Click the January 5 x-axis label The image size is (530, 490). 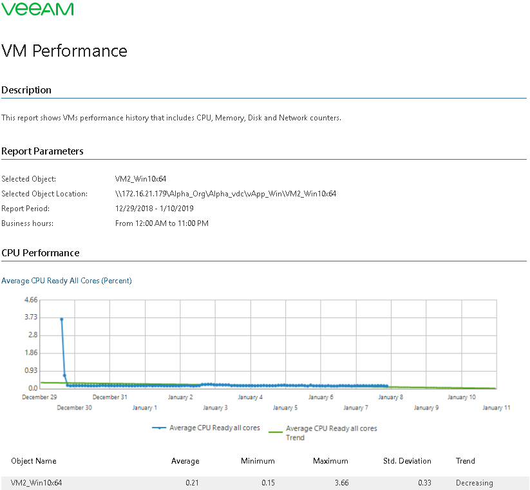(x=285, y=408)
